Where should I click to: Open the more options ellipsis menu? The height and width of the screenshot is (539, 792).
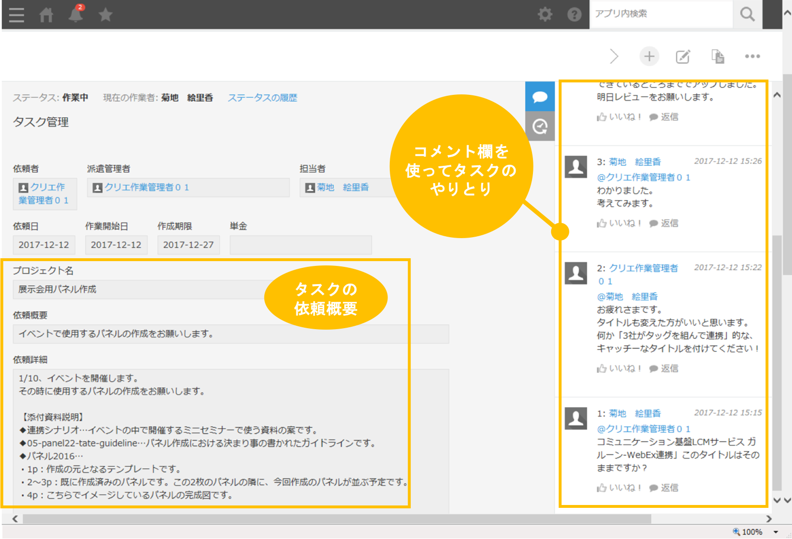752,56
